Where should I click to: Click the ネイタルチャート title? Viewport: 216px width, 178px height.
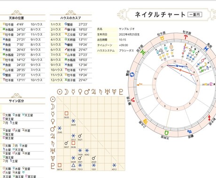[x=160, y=15]
